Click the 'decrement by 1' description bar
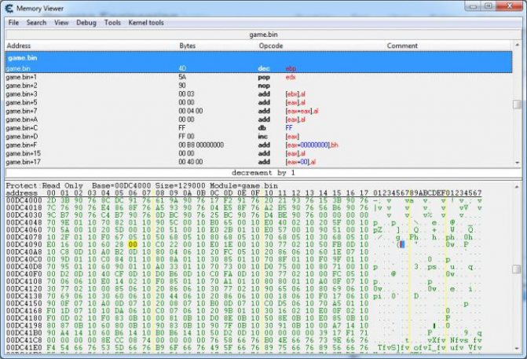 coord(264,173)
